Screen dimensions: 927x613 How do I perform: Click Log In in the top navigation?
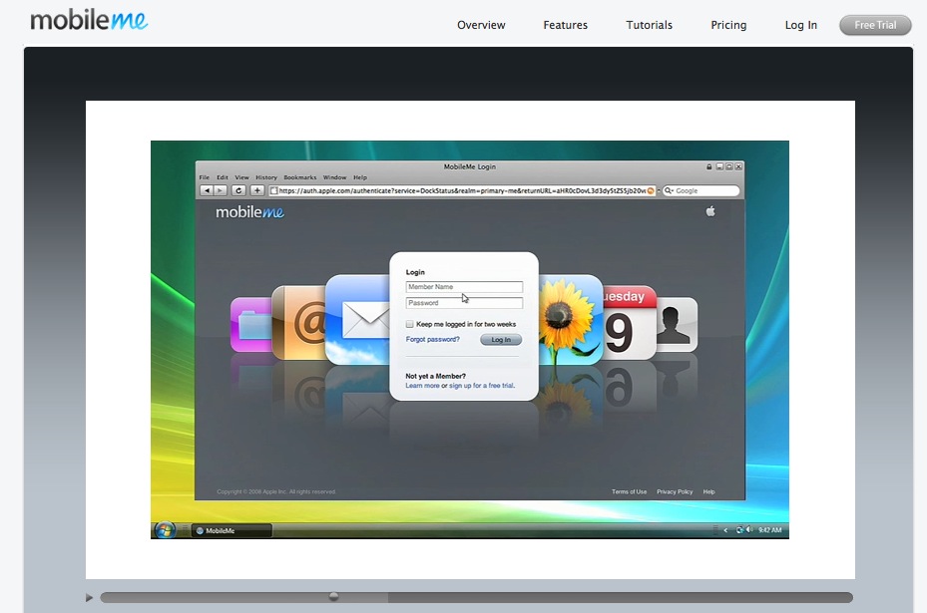point(800,25)
